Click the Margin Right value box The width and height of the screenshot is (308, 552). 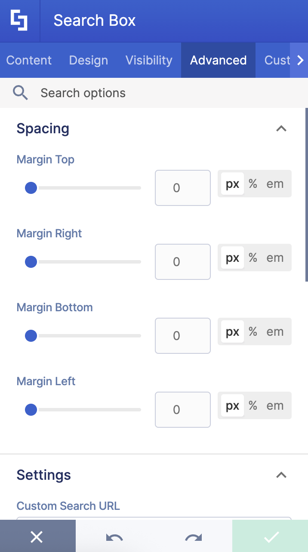pyautogui.click(x=182, y=262)
